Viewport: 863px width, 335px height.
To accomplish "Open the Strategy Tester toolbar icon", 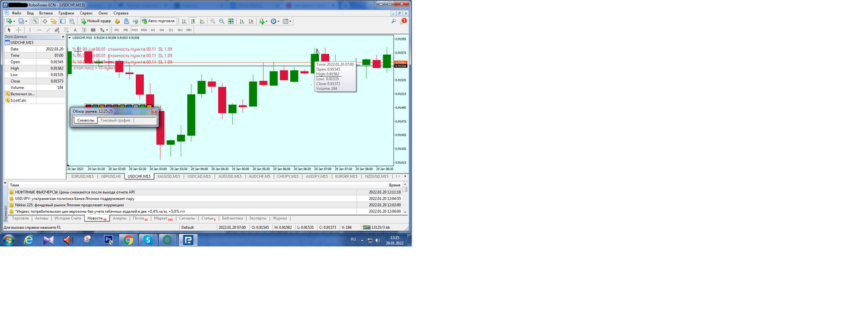I will click(x=72, y=21).
